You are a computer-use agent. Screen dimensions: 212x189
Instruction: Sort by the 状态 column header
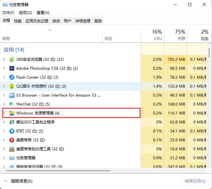(x=121, y=35)
